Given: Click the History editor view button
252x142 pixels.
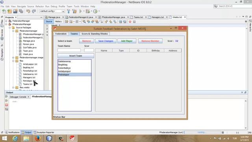Looking at the screenshot, I should pos(58,21).
